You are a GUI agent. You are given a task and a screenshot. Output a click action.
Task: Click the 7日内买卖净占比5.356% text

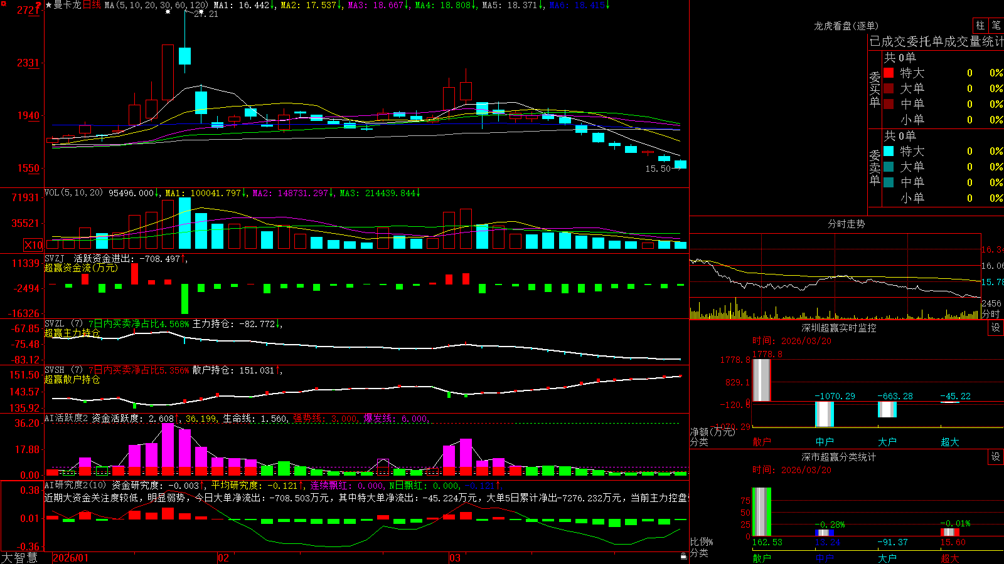pyautogui.click(x=139, y=370)
